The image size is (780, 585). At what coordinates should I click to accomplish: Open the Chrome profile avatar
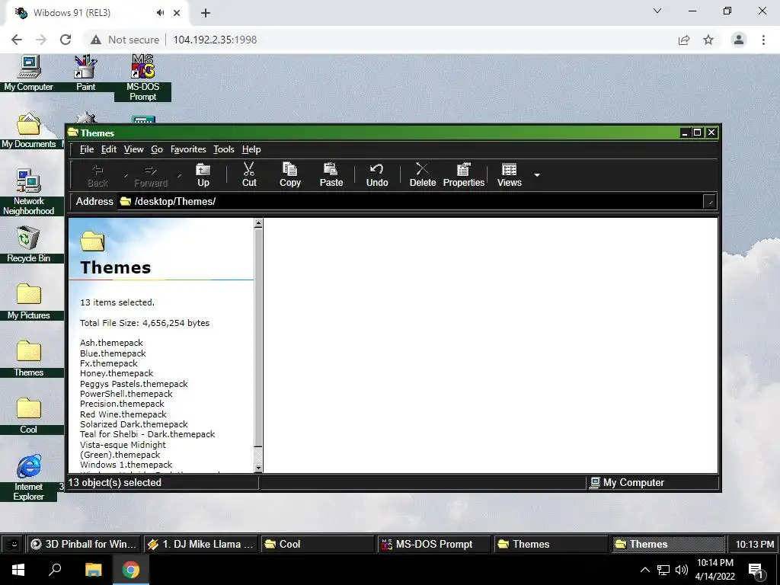739,40
